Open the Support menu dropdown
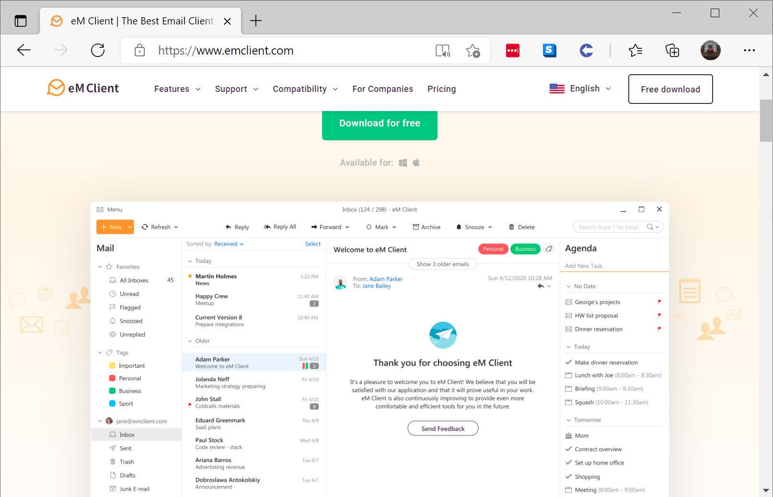The height and width of the screenshot is (497, 773). click(237, 89)
